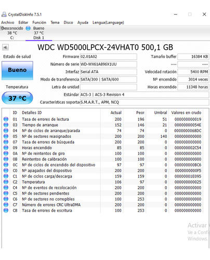Close the CrystalDiskInfo window
Viewport: 210px width, 260px height.
tap(204, 15)
